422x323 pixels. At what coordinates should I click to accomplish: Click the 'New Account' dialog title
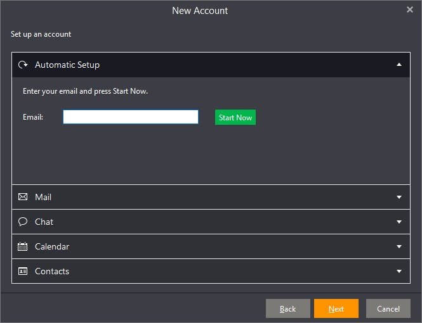(200, 11)
